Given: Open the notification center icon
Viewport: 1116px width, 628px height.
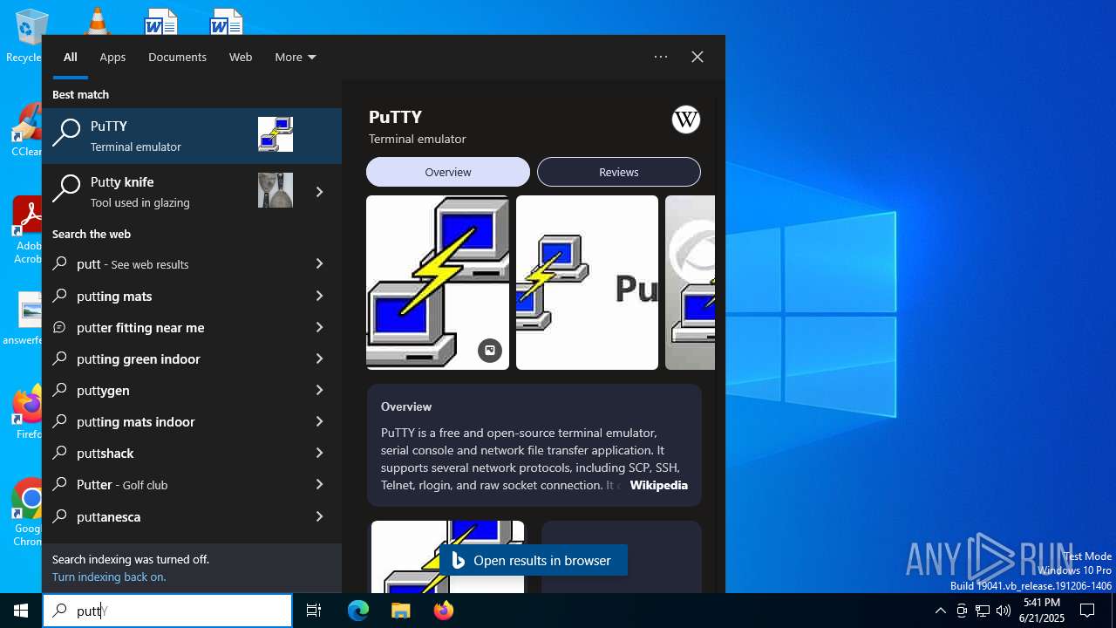Looking at the screenshot, I should coord(1087,611).
